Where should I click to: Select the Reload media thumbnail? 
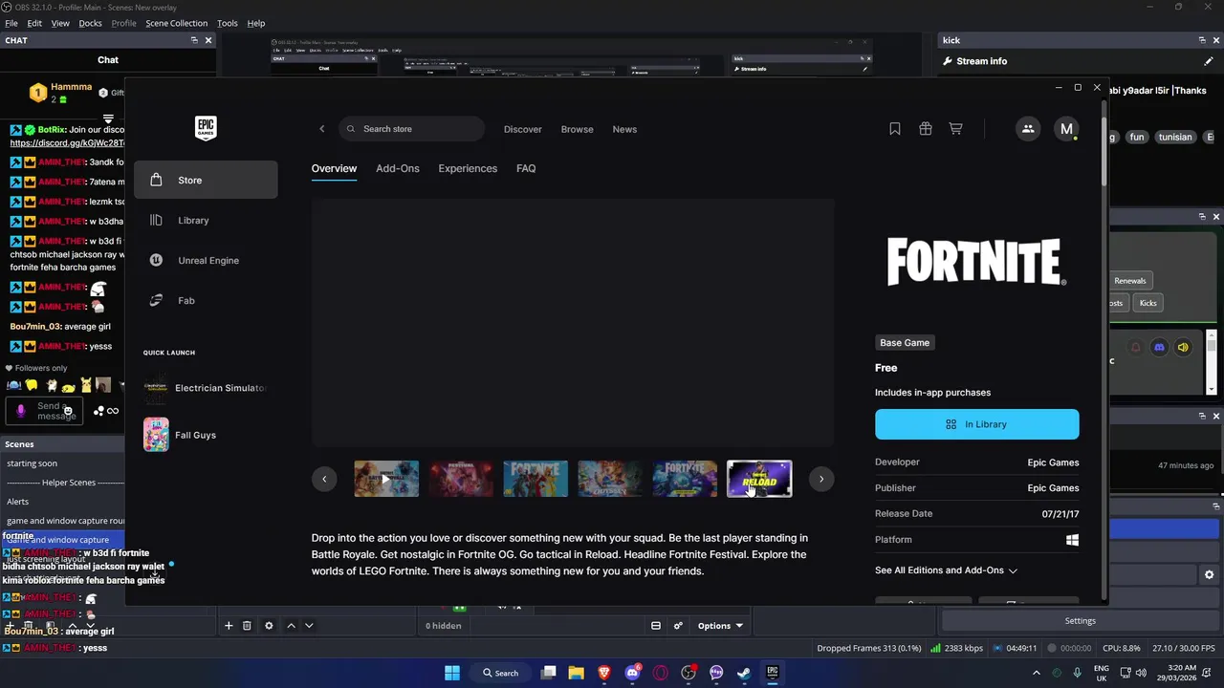[759, 479]
